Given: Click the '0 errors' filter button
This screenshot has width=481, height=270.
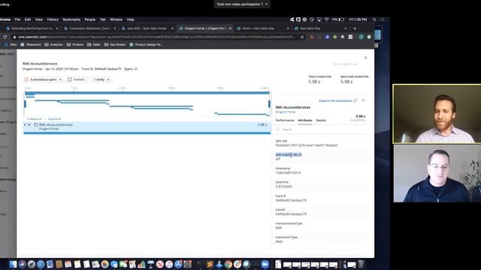Looking at the screenshot, I should [77, 79].
